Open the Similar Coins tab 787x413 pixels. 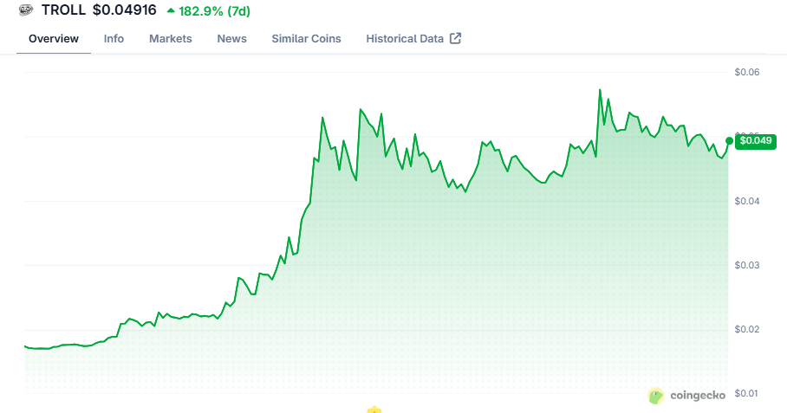[x=306, y=39]
